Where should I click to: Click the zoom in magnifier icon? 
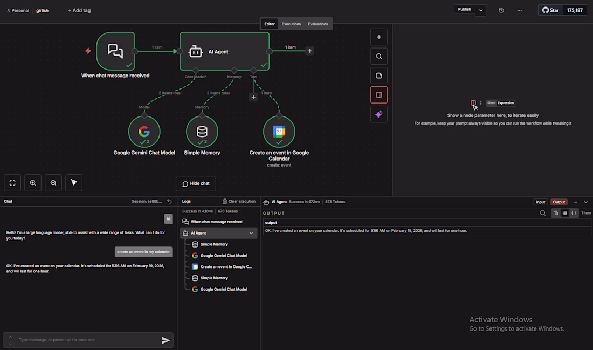pyautogui.click(x=33, y=183)
